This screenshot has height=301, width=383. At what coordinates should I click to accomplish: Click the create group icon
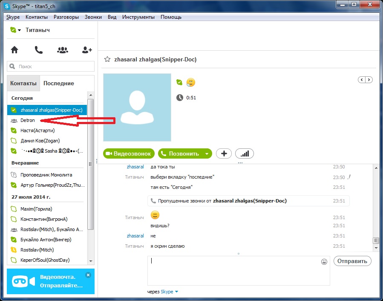click(x=63, y=50)
